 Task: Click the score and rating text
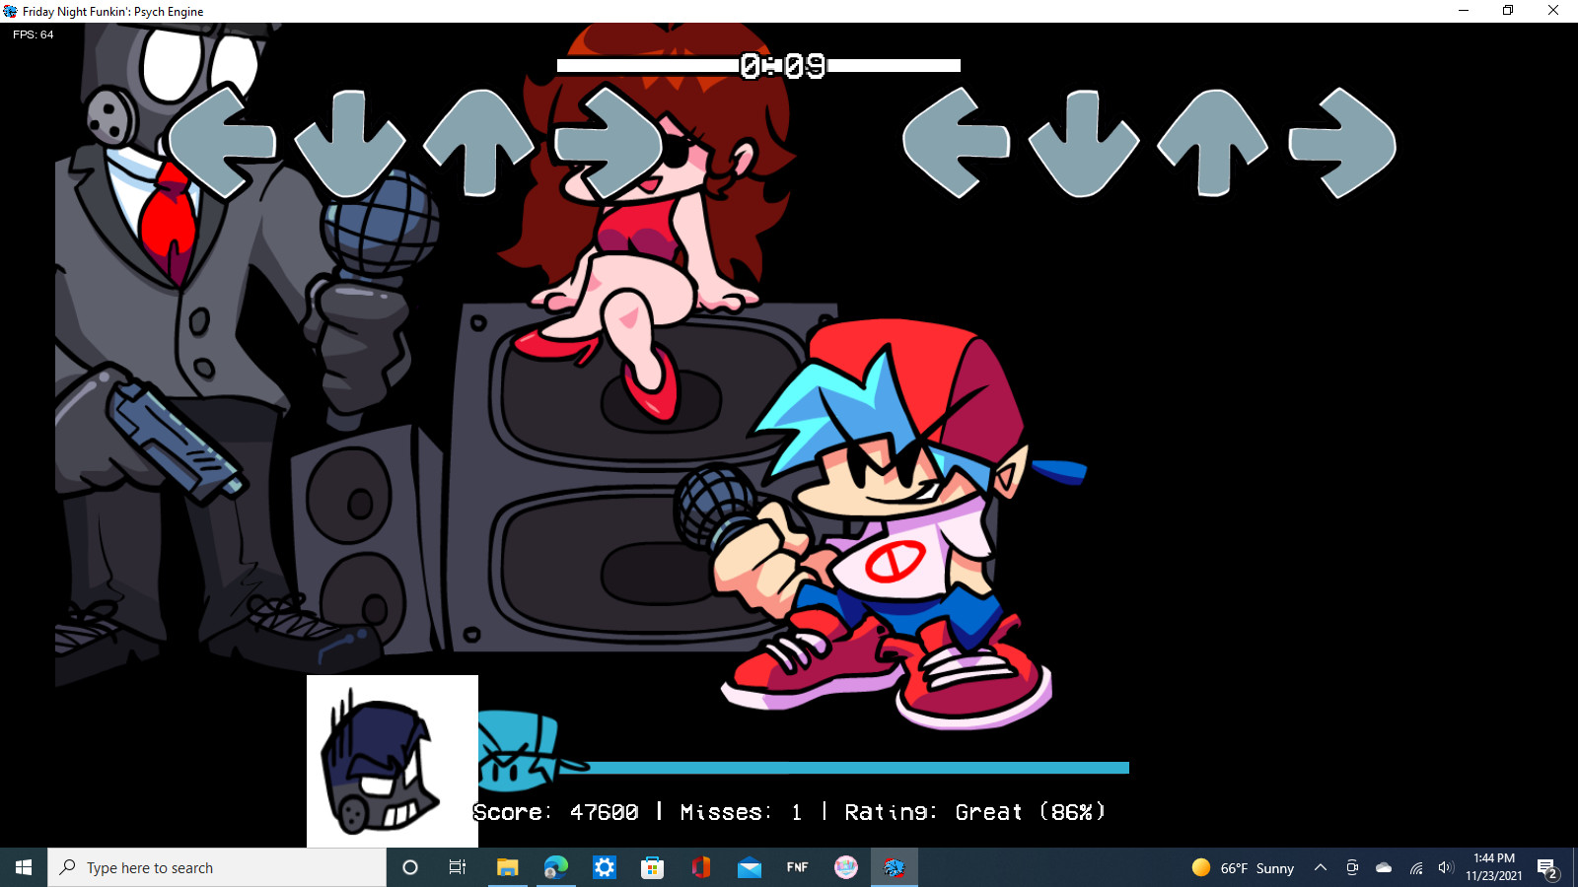789,812
